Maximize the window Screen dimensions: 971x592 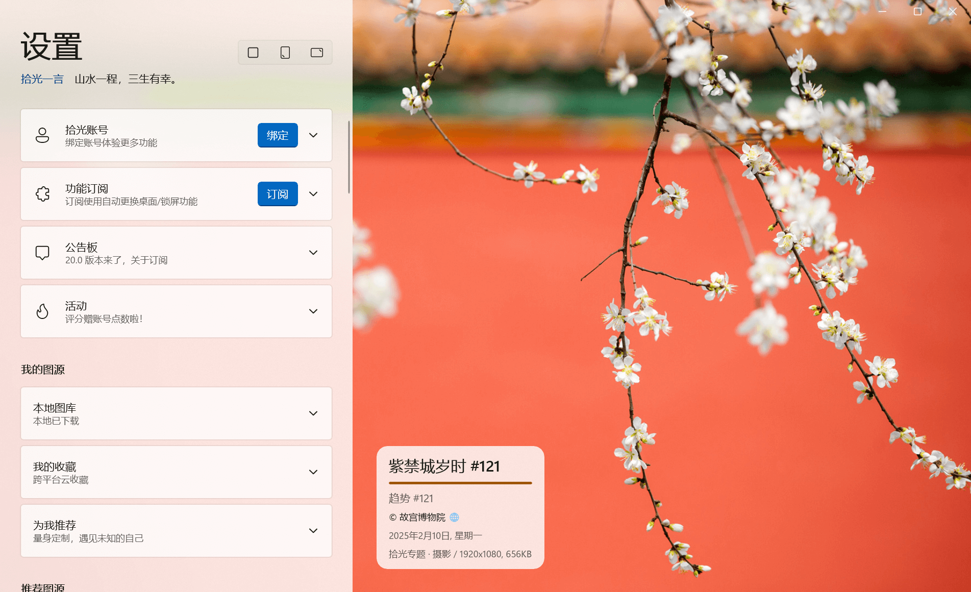pos(917,11)
